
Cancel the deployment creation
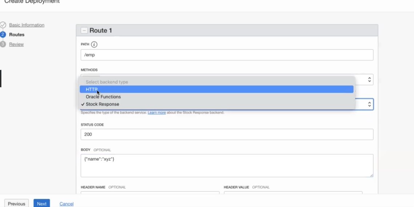pyautogui.click(x=66, y=204)
